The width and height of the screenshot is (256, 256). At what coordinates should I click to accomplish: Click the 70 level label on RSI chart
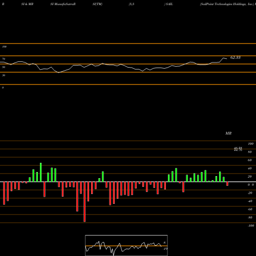[4, 59]
